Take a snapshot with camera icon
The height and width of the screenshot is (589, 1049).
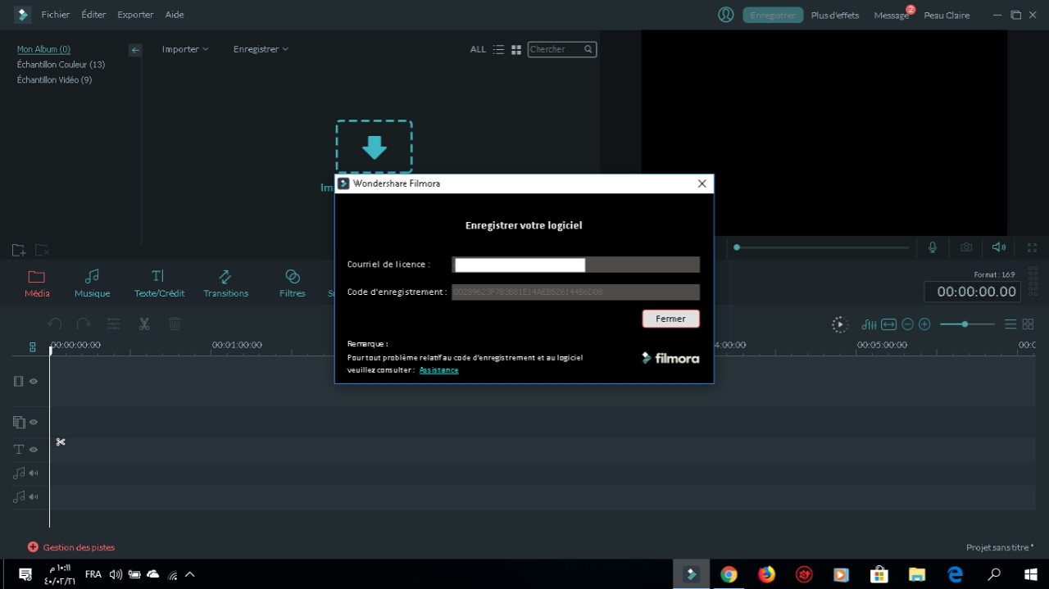point(966,247)
